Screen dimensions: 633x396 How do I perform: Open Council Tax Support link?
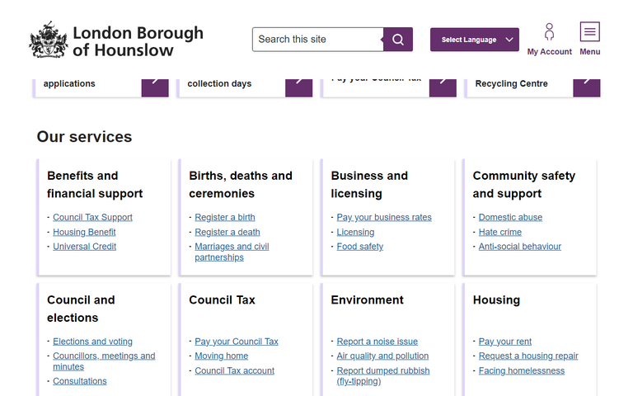pos(92,218)
